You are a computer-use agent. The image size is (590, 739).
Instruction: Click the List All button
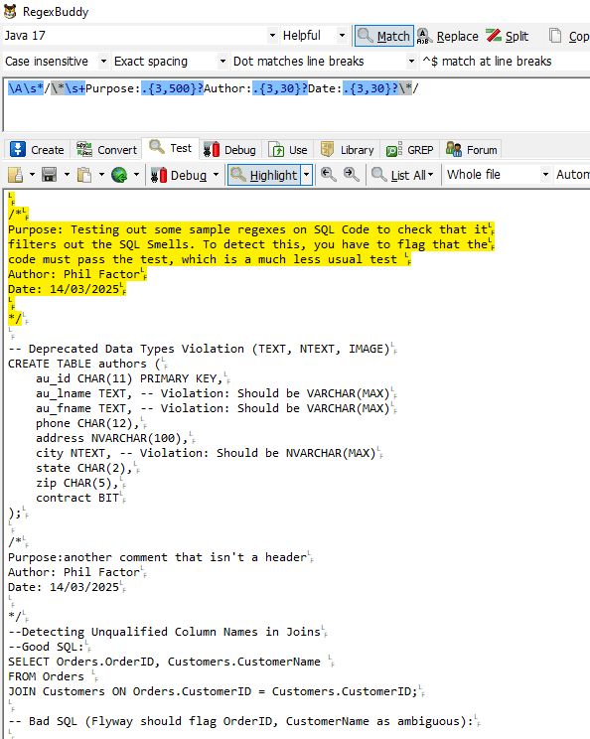point(402,175)
